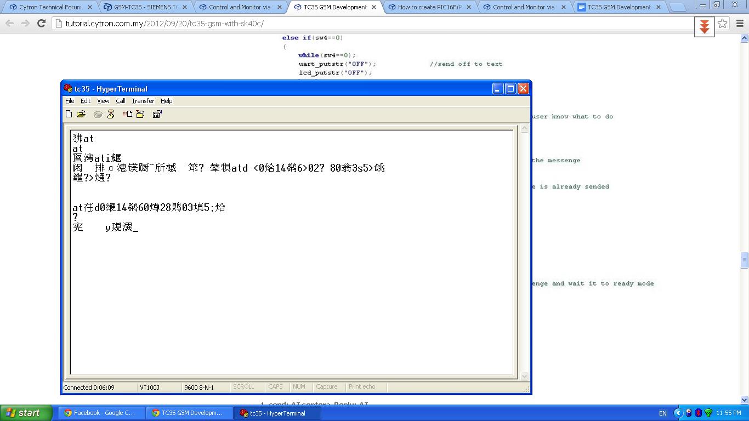749x421 pixels.
Task: Maximize the HyperTerminal window
Action: pyautogui.click(x=510, y=88)
